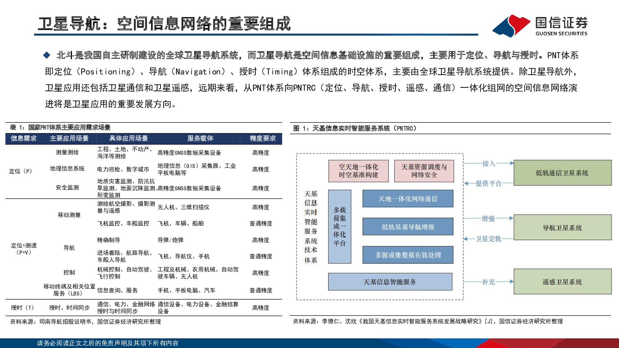Click the GUOSEN SECURITIES English text
Screen dimensions: 619x348
point(561,34)
